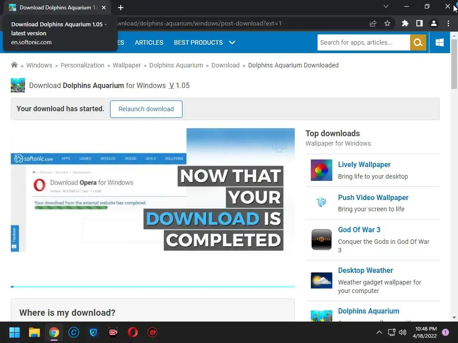
Task: Share this page from address bar icon
Action: click(373, 23)
